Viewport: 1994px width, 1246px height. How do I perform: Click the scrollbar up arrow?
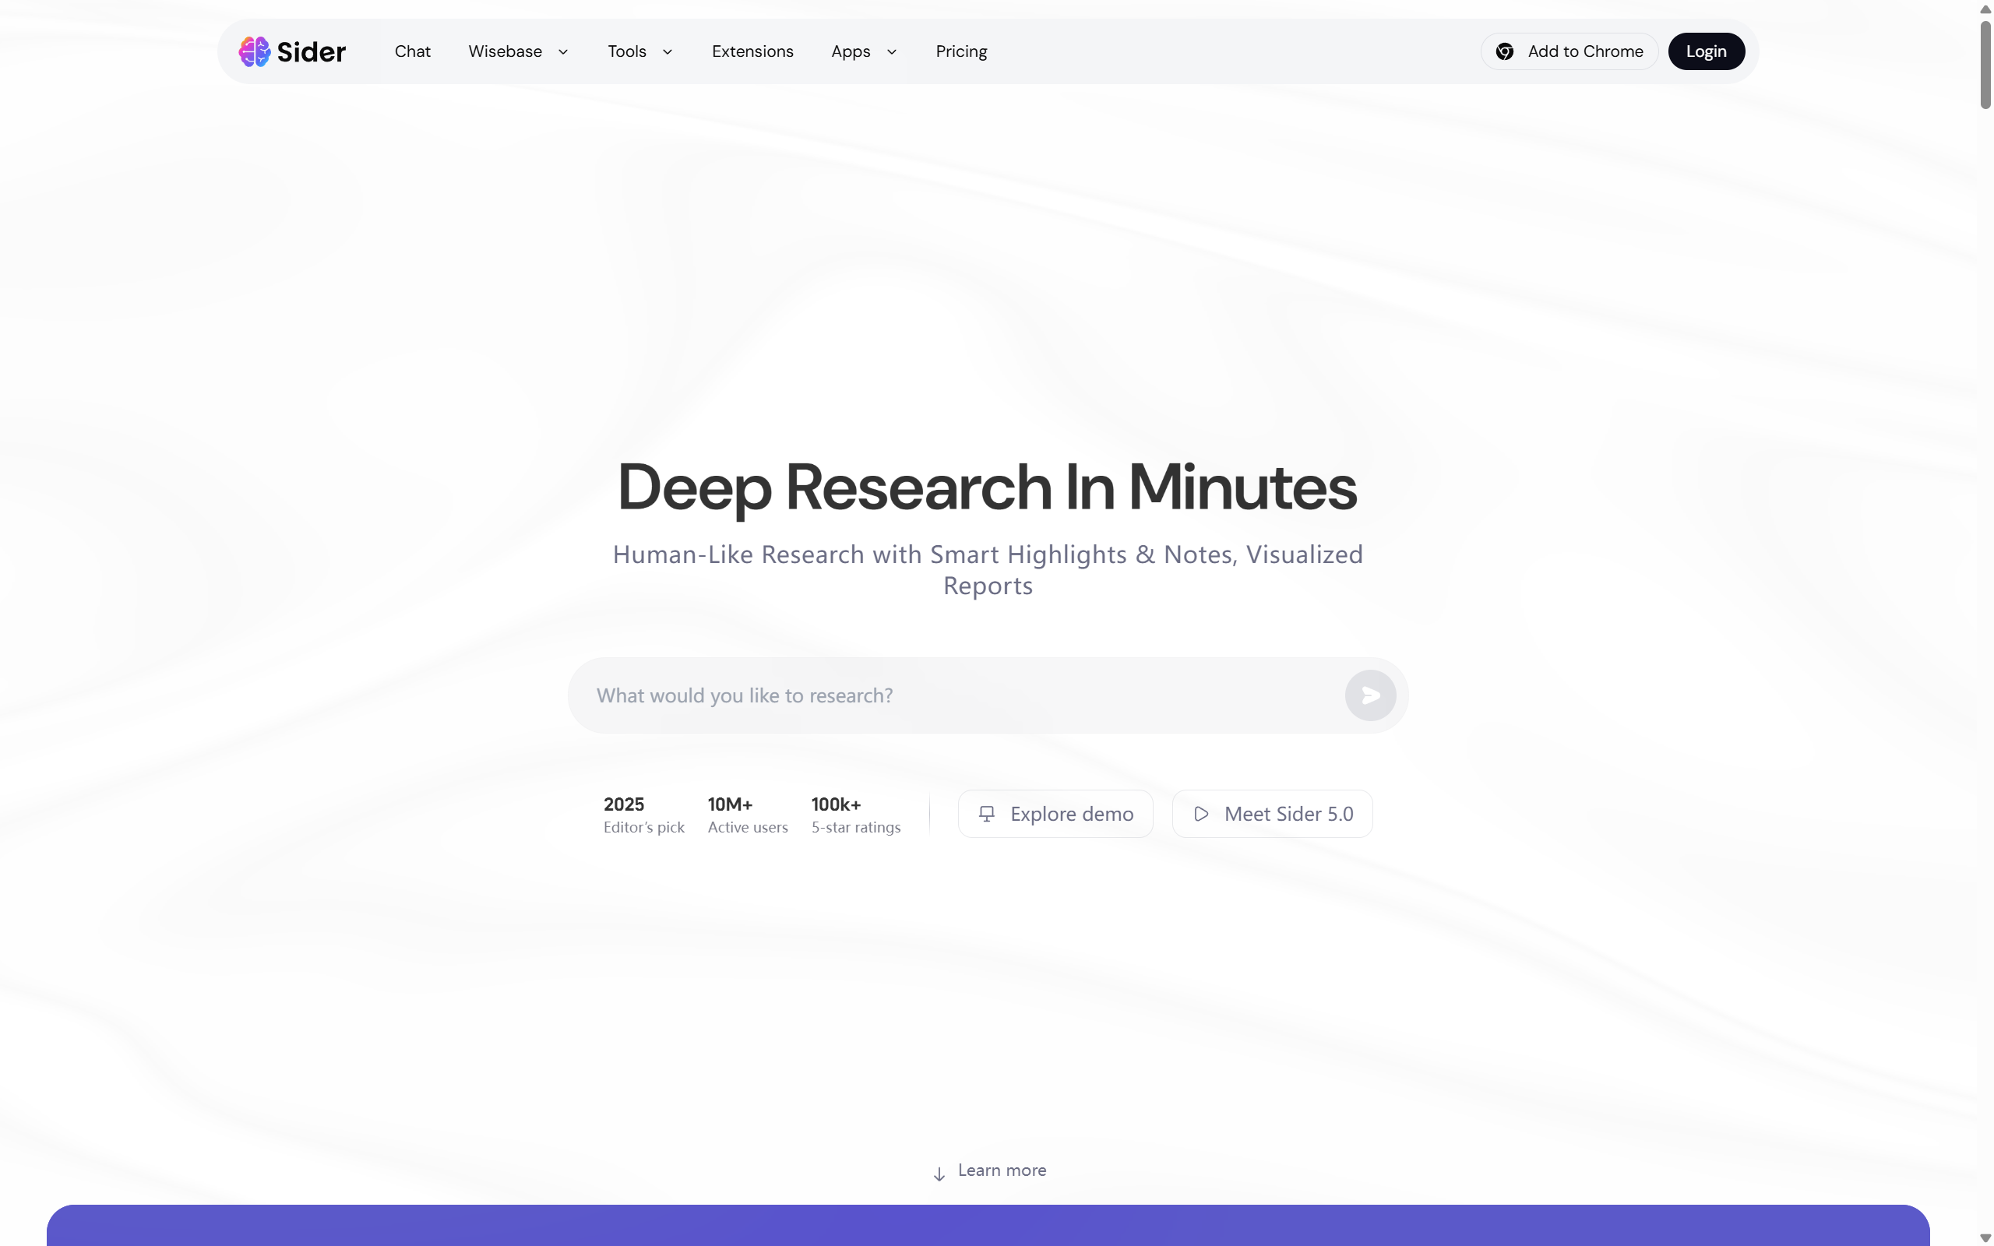coord(1985,9)
